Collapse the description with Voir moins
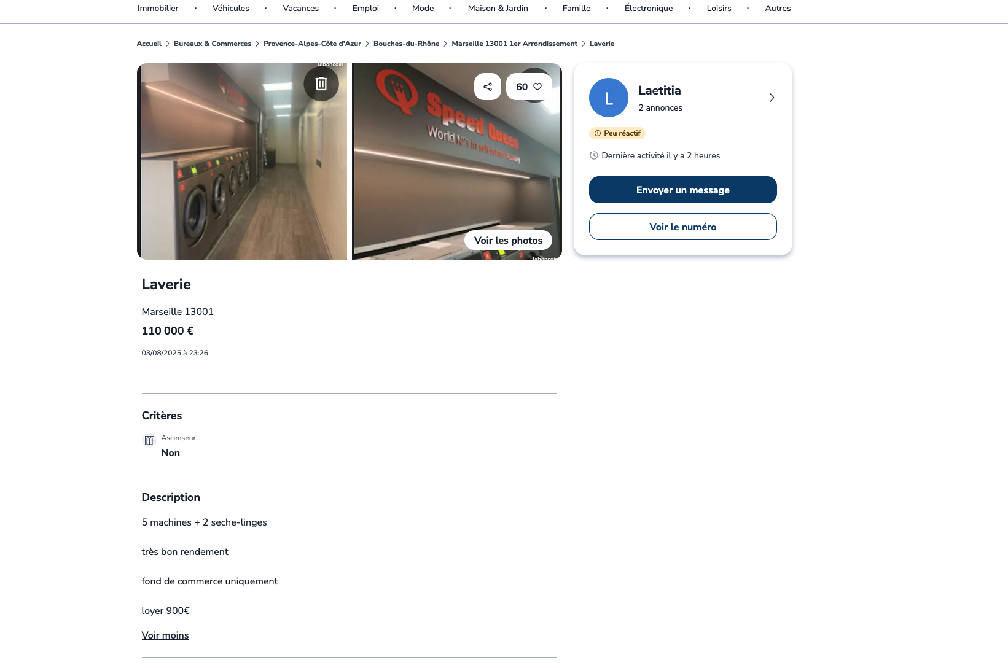This screenshot has height=668, width=1008. click(x=165, y=635)
